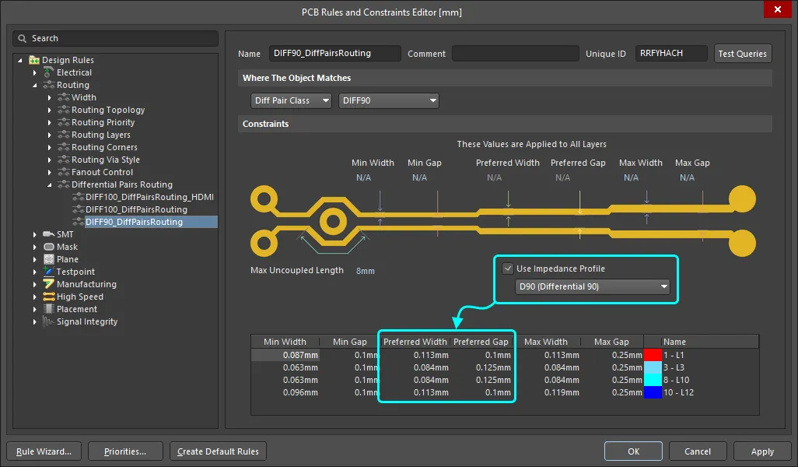This screenshot has width=798, height=467.
Task: Click the Signal Integrity category icon
Action: point(49,321)
